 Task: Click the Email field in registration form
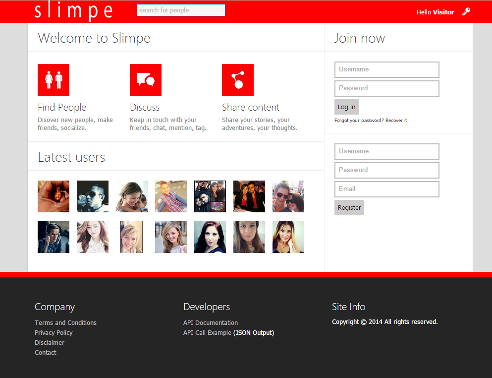pos(387,189)
